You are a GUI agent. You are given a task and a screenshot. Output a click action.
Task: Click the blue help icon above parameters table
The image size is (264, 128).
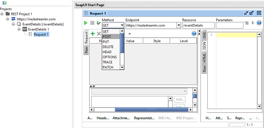[194, 34]
